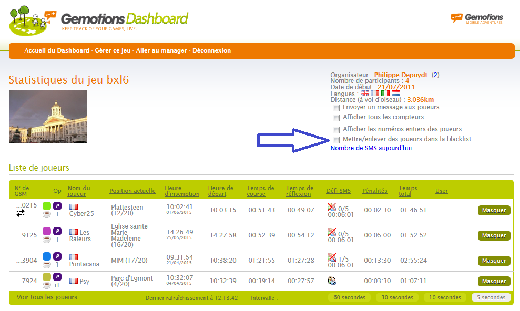Viewport: 520px width, 311px height.
Task: Enable 'Envoyer un message aux joueurs' checkbox
Action: [x=336, y=108]
